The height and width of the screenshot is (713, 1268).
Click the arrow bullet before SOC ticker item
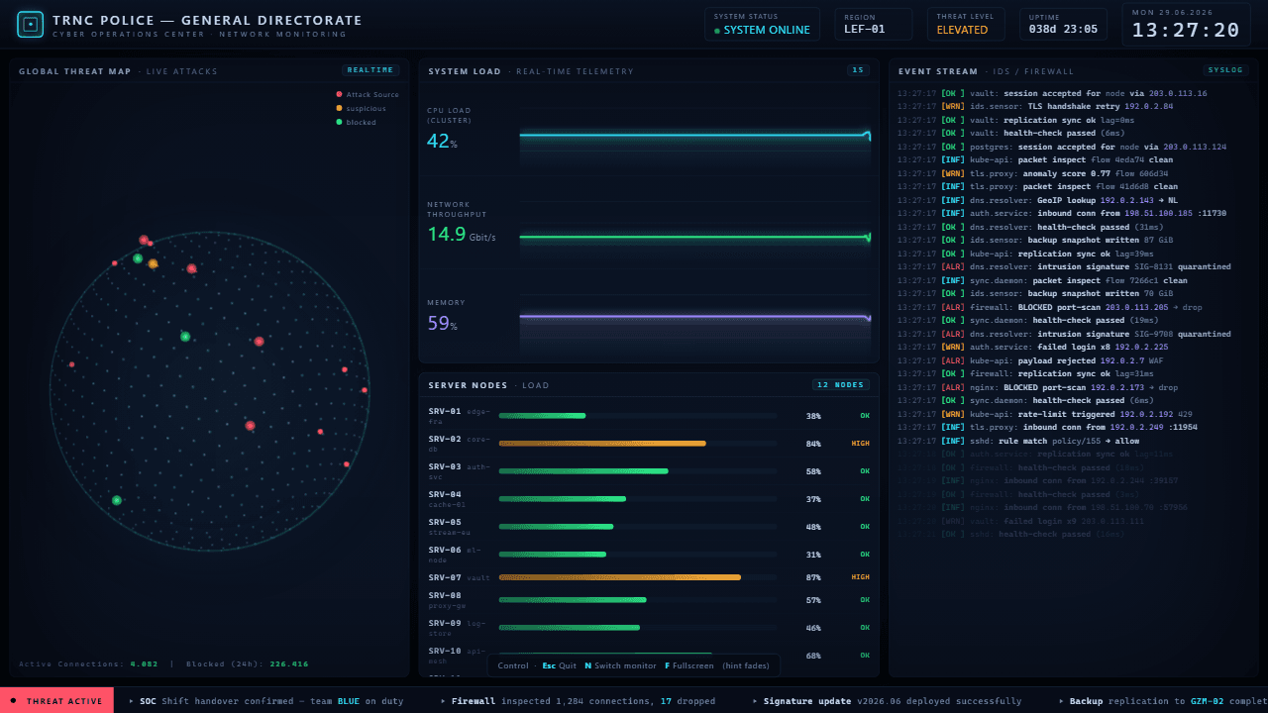[131, 701]
